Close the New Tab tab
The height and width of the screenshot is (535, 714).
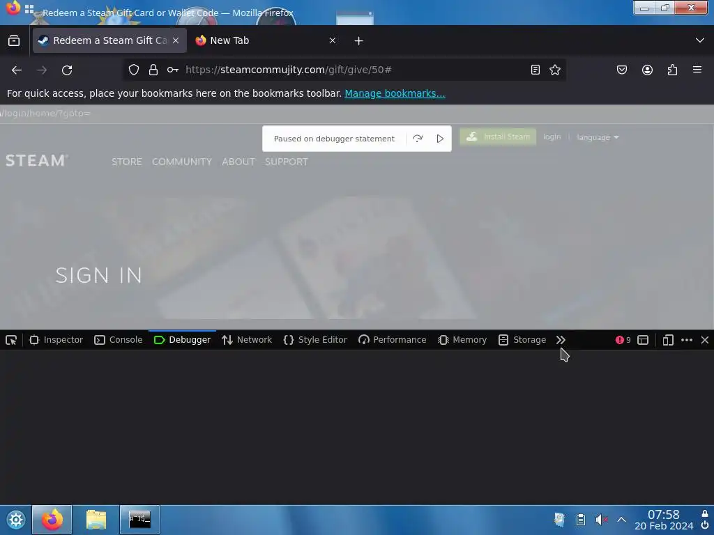point(333,40)
